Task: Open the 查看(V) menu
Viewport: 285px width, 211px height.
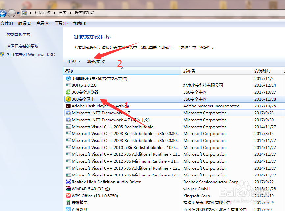Action: tap(43, 23)
